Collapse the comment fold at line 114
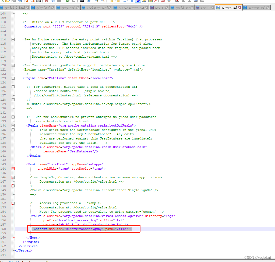 [13, 40]
